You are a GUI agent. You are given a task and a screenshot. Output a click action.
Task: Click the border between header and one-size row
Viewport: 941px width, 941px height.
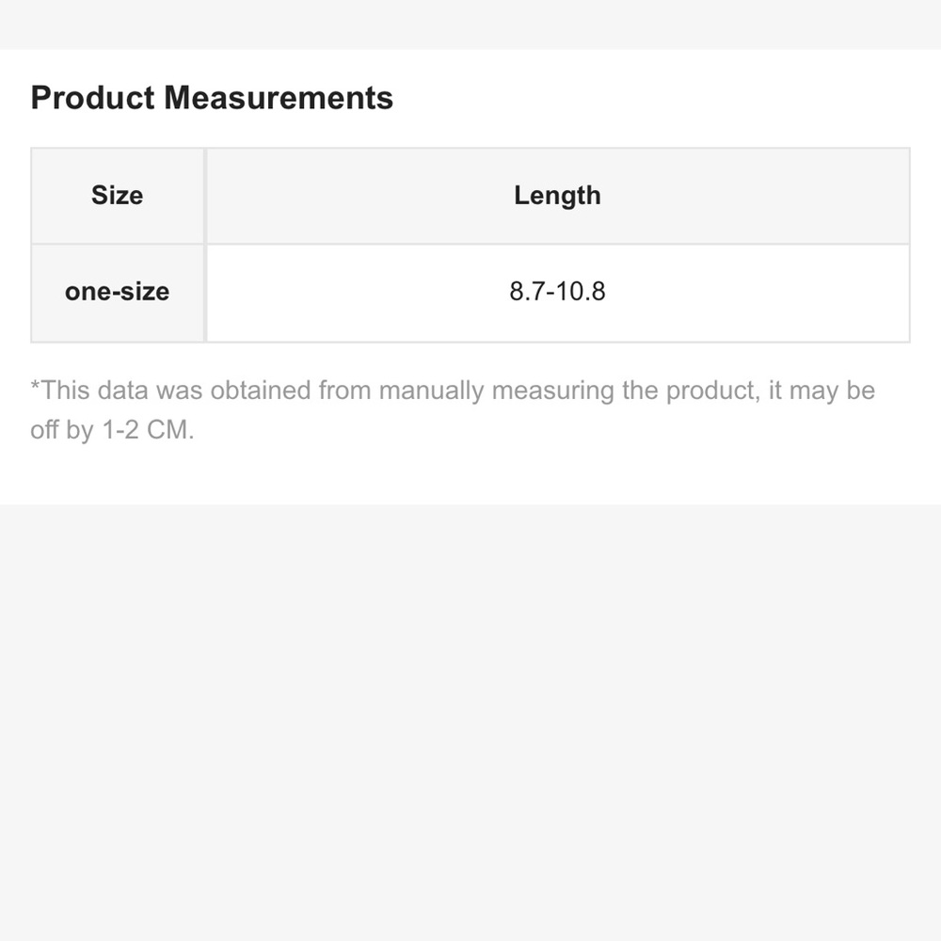[470, 245]
